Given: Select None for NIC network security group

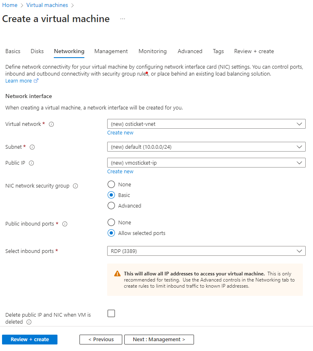Looking at the screenshot, I should (x=111, y=185).
